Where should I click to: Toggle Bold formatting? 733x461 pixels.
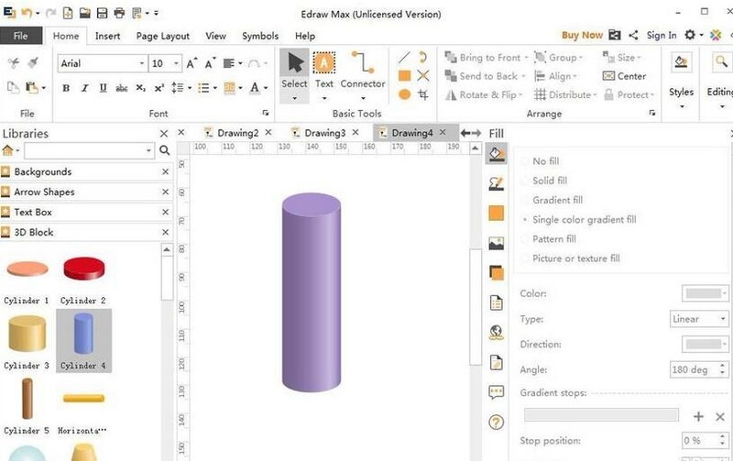(66, 88)
